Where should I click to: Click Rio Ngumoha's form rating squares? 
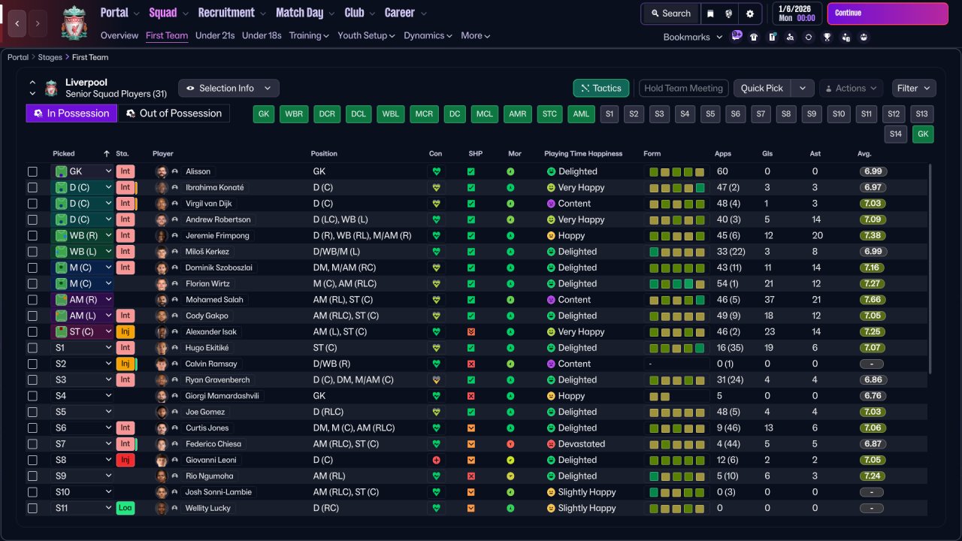677,476
